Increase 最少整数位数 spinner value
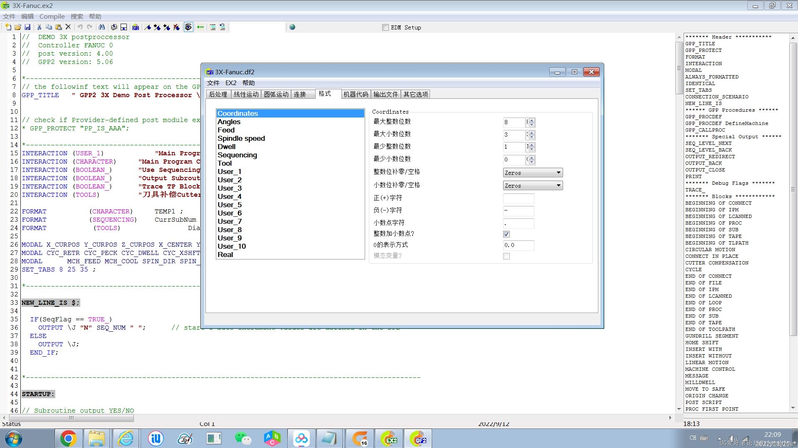Screen dimensions: 798x448 [532, 145]
